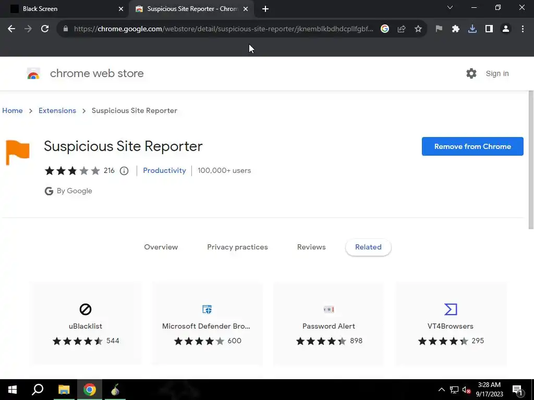Click the address bar URL field
This screenshot has height=400, width=534.
[x=223, y=29]
